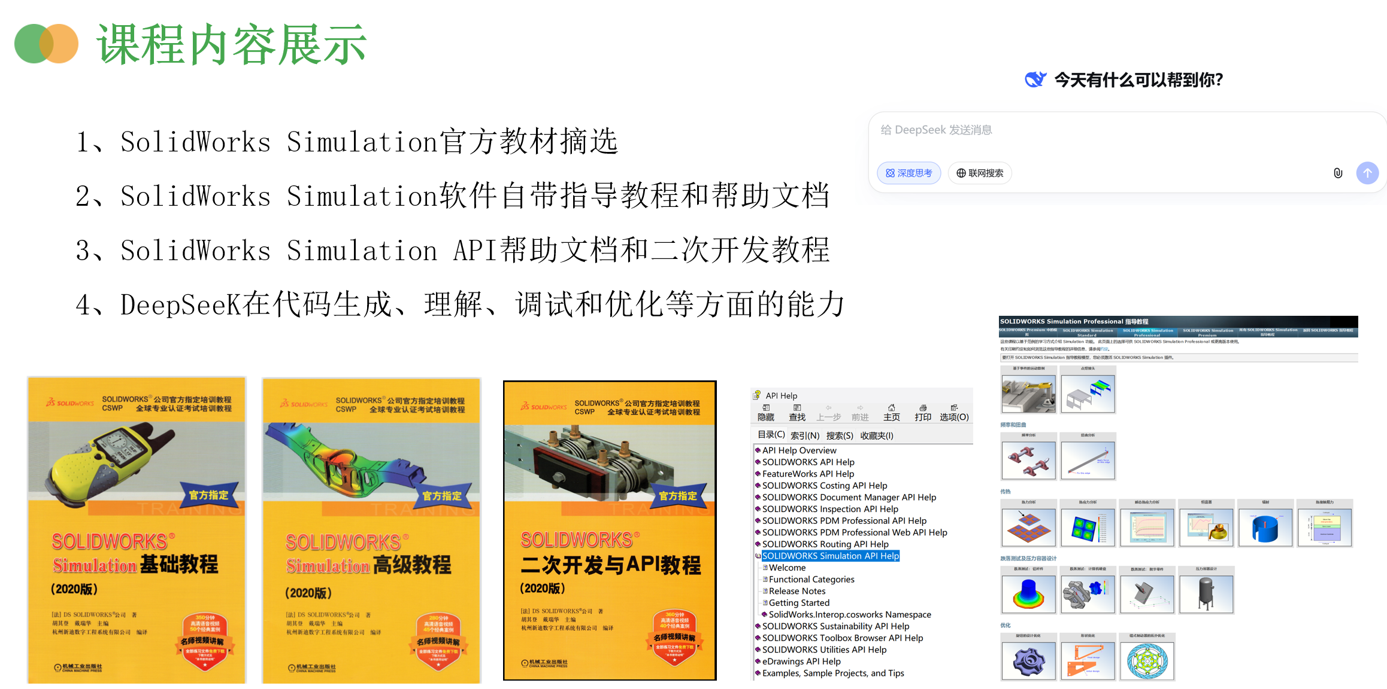Select SOLIDWORKS Utilities API Help
Image resolution: width=1387 pixels, height=689 pixels.
(x=824, y=650)
